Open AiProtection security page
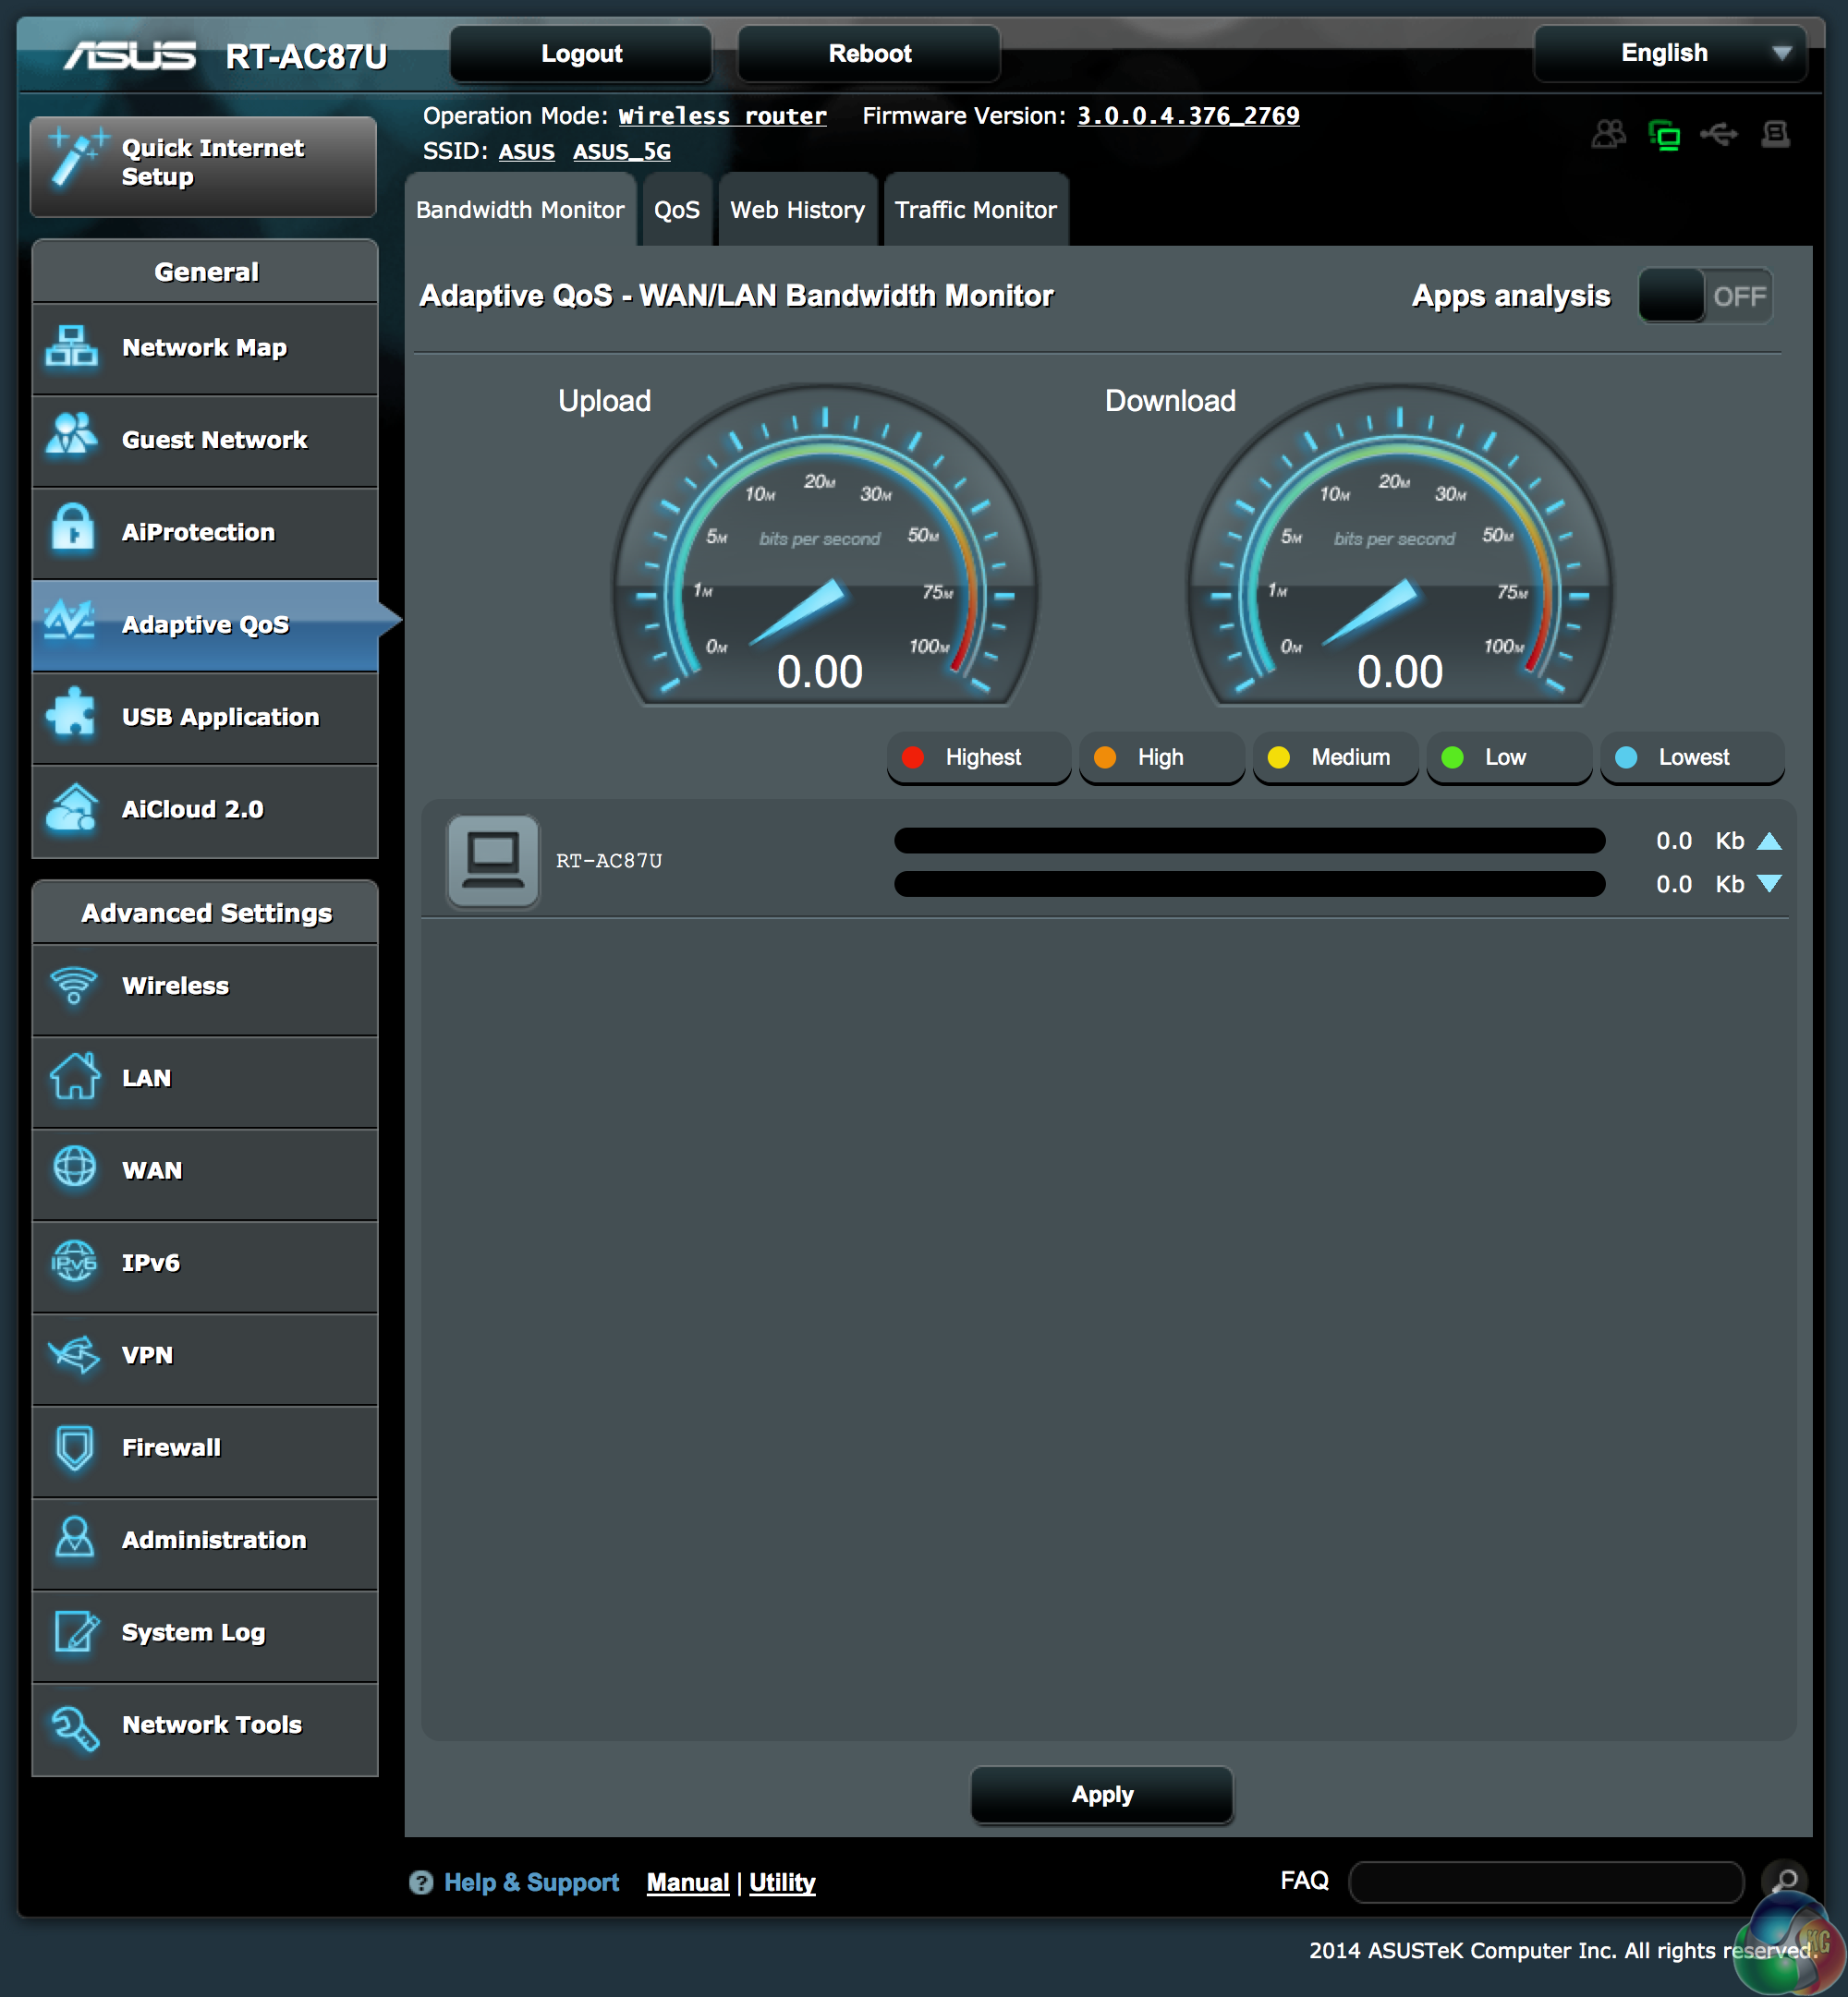1848x1997 pixels. [204, 532]
